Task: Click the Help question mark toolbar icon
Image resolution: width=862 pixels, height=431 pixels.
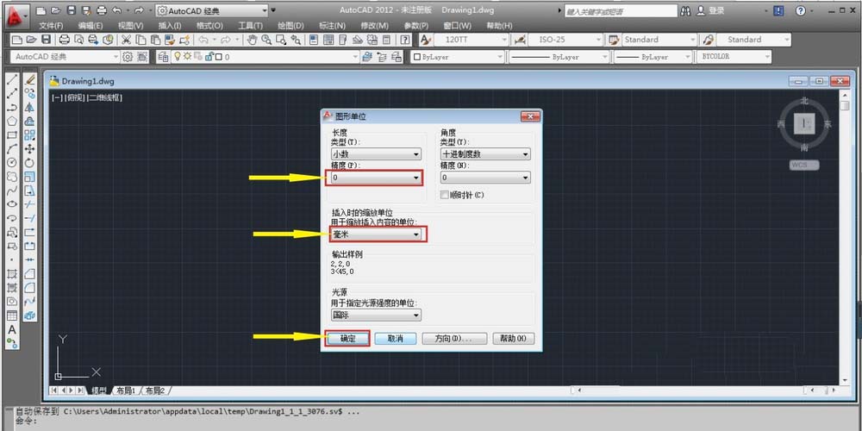Action: coord(405,40)
